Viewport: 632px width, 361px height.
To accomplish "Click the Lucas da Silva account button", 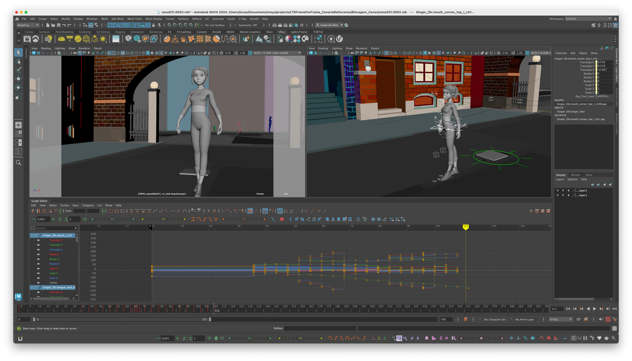I will pos(329,25).
